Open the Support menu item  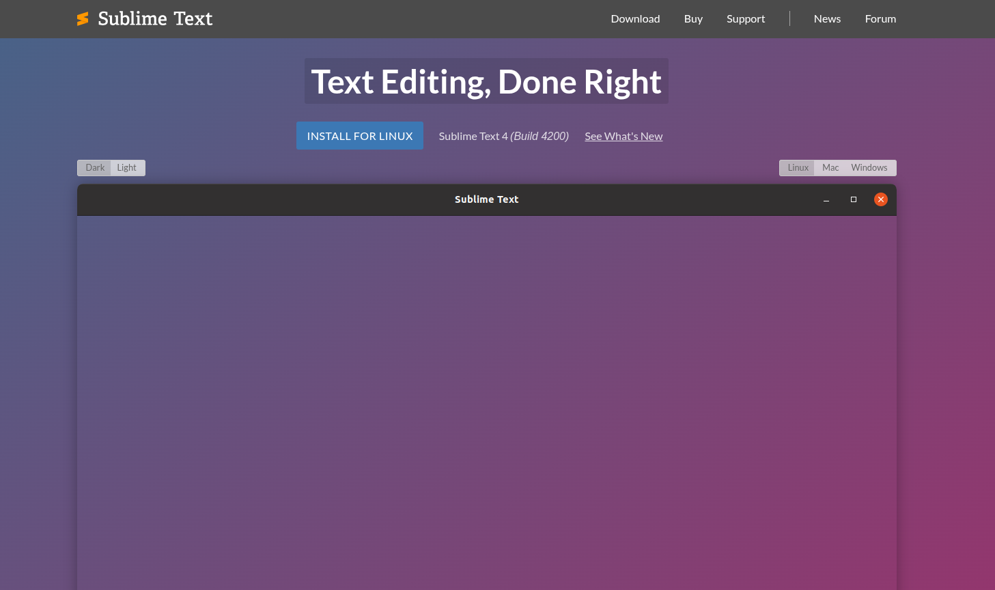click(746, 18)
